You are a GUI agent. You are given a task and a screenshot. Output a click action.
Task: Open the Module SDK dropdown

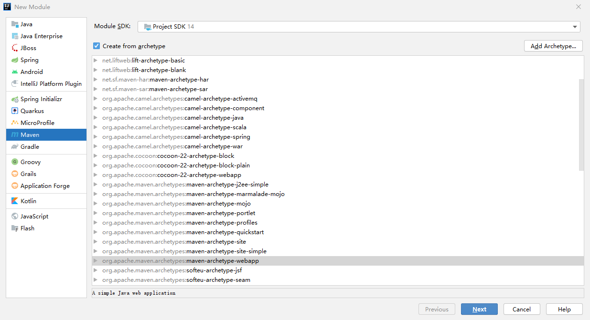coord(359,27)
